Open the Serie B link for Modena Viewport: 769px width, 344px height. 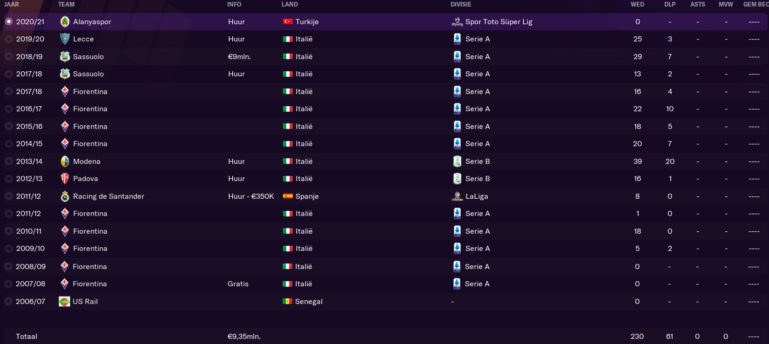click(478, 162)
